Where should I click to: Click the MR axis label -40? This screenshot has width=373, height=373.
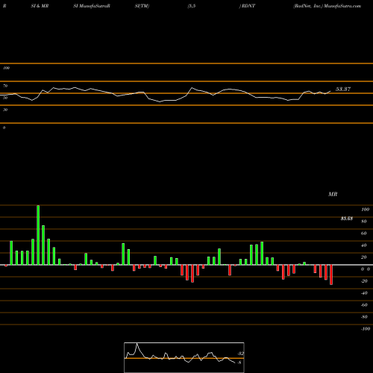click(364, 293)
